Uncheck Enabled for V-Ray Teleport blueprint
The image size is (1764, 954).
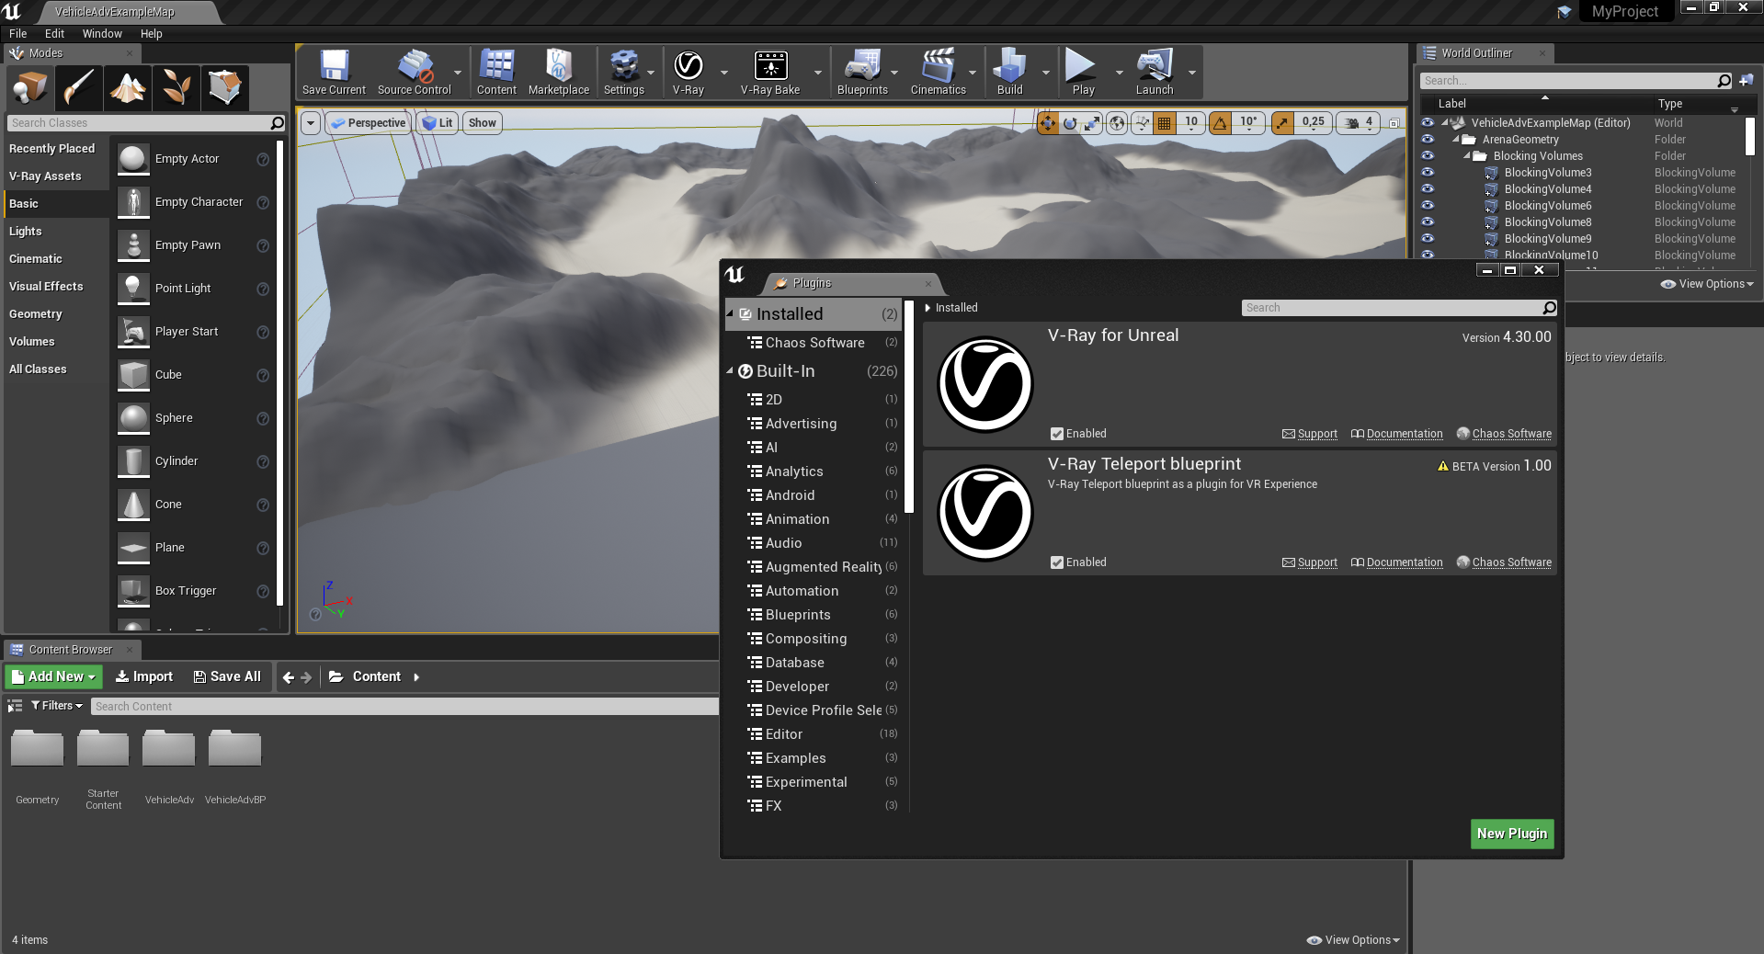1057,562
